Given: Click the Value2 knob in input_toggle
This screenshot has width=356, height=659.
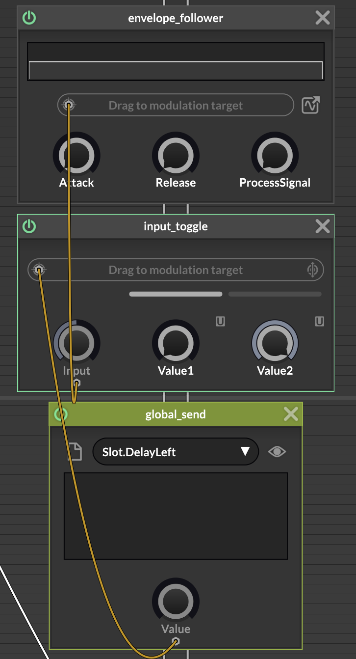Looking at the screenshot, I should click(275, 343).
